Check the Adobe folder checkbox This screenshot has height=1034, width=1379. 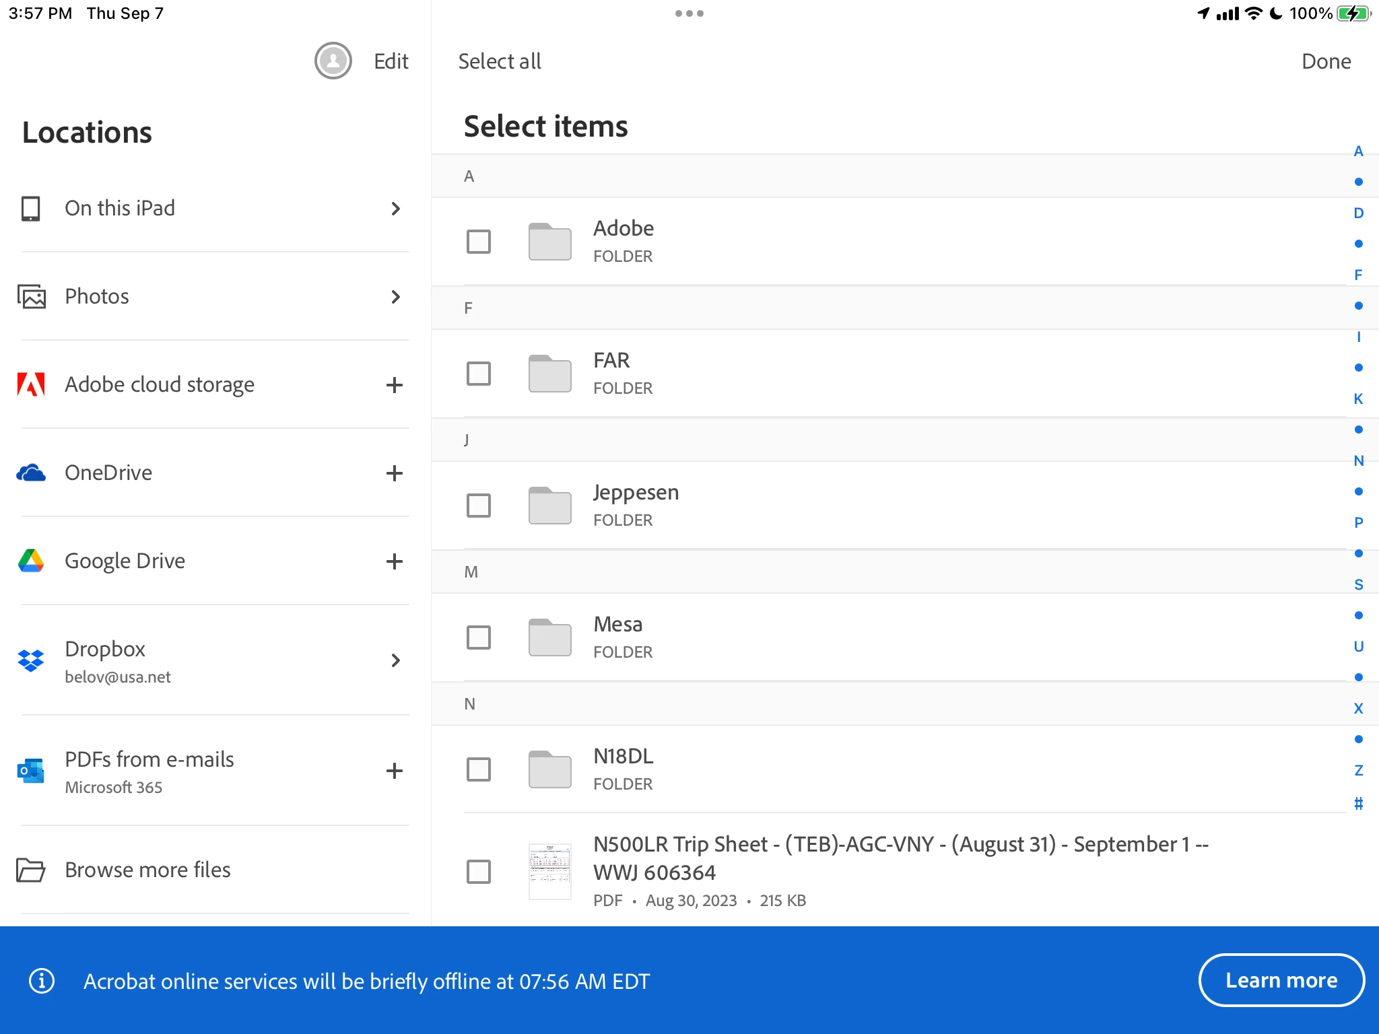point(479,242)
